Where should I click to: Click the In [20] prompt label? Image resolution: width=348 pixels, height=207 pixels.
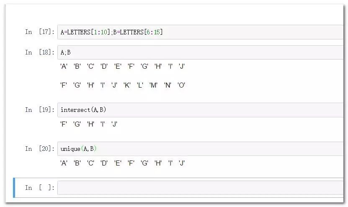pos(40,149)
